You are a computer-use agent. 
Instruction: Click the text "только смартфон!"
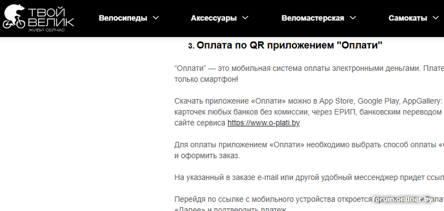click(206, 79)
